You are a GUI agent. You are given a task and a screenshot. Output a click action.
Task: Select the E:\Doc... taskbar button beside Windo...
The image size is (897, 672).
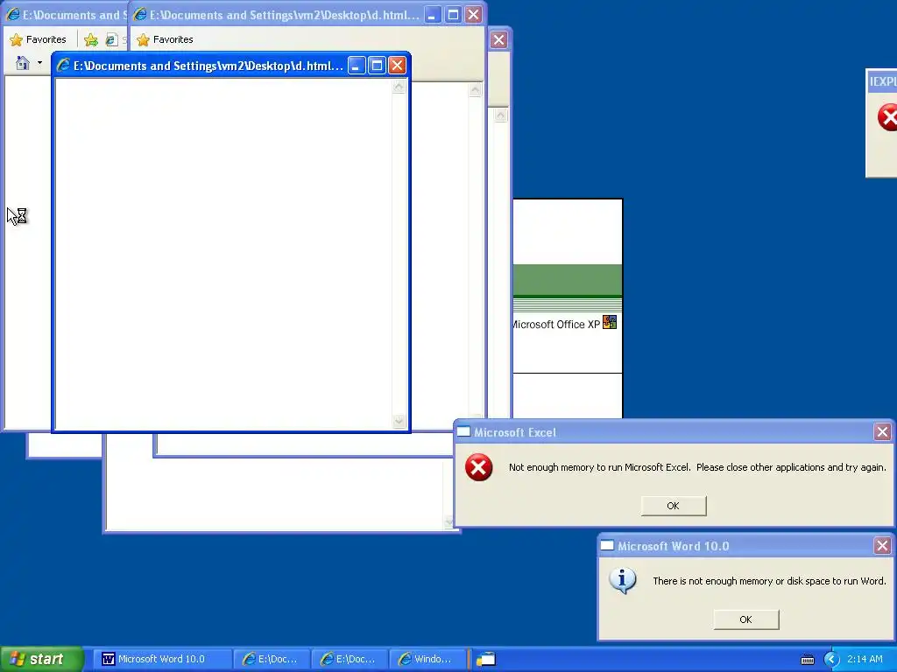[x=349, y=659]
